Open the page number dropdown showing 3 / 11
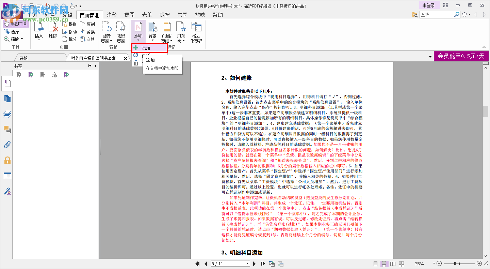490x269 pixels. (247, 264)
